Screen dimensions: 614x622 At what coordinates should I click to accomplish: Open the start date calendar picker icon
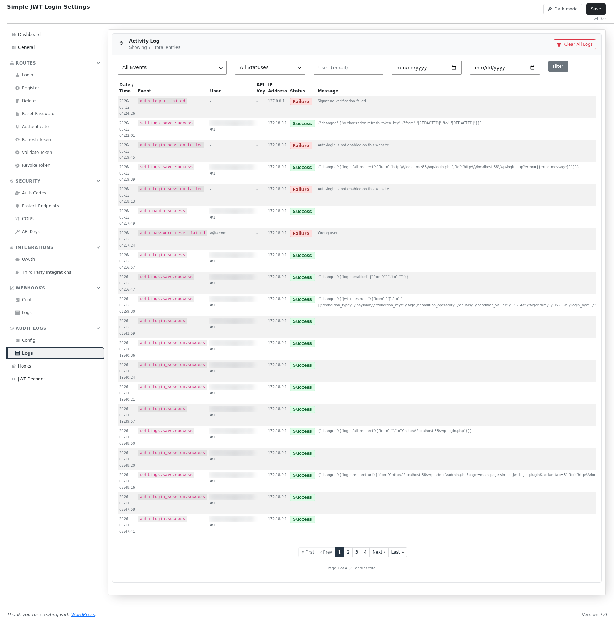tap(454, 68)
